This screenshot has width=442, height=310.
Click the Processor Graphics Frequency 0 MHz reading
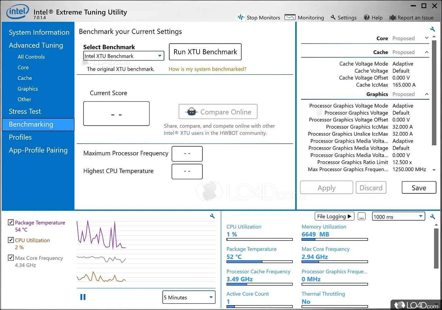(x=311, y=279)
